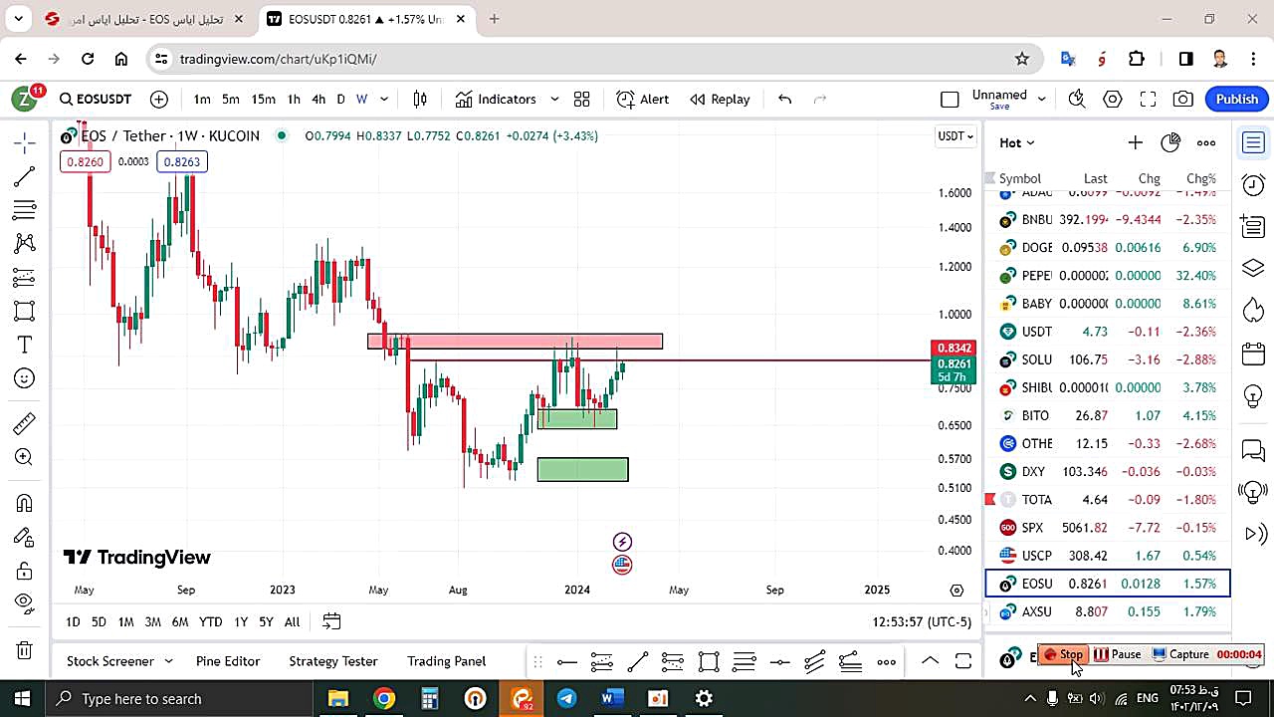Viewport: 1274px width, 717px height.
Task: Select the layout setup square icon
Action: point(950,99)
